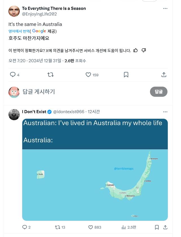The image size is (181, 237).
Task: Thumbs up the translation accuracy
Action: (136, 50)
